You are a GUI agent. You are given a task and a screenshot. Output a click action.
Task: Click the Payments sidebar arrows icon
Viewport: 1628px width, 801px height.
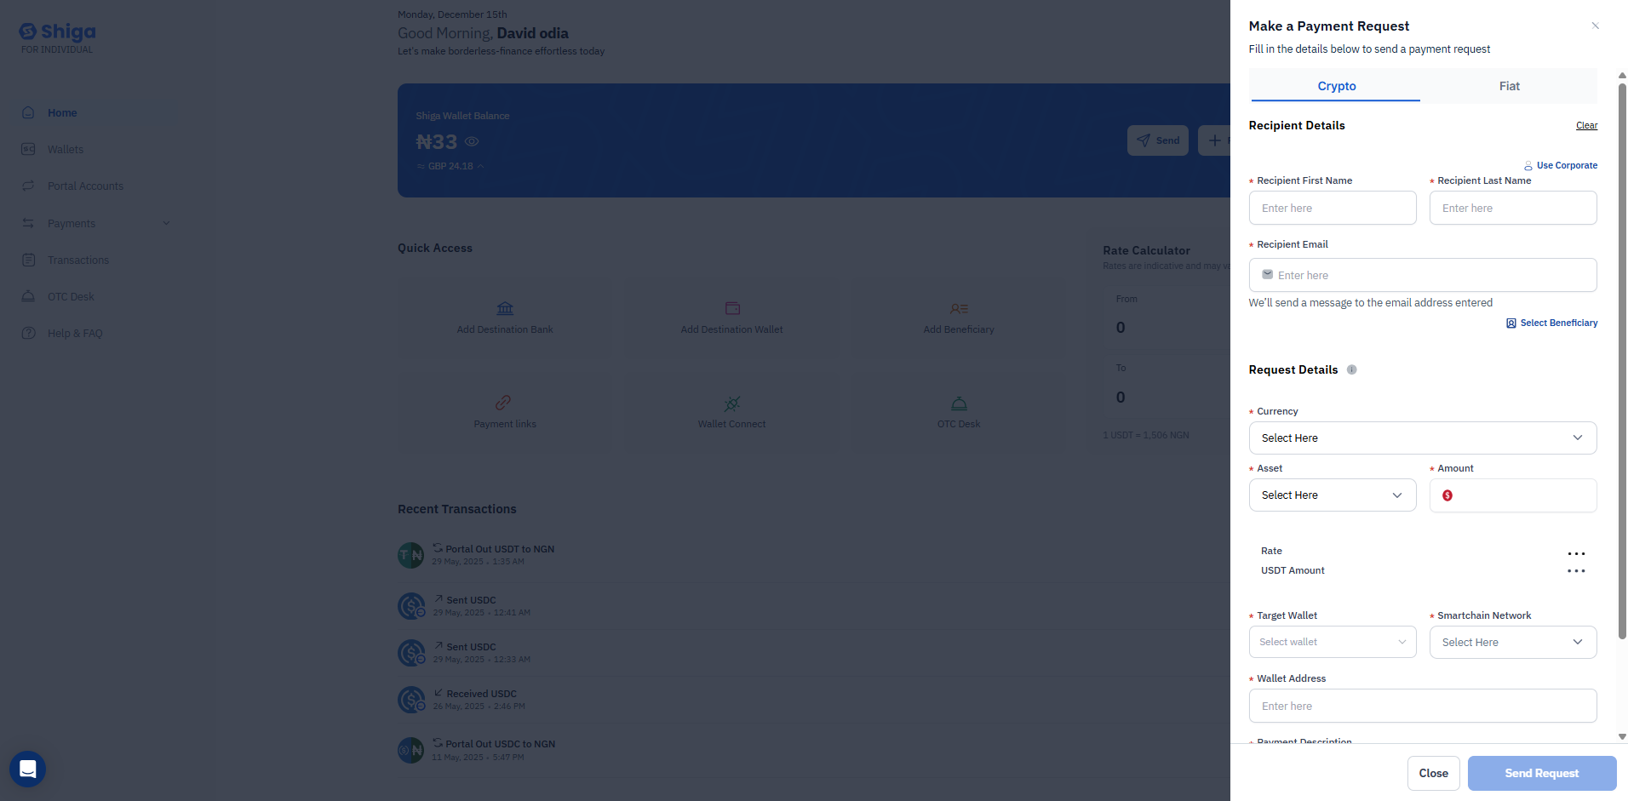(28, 223)
